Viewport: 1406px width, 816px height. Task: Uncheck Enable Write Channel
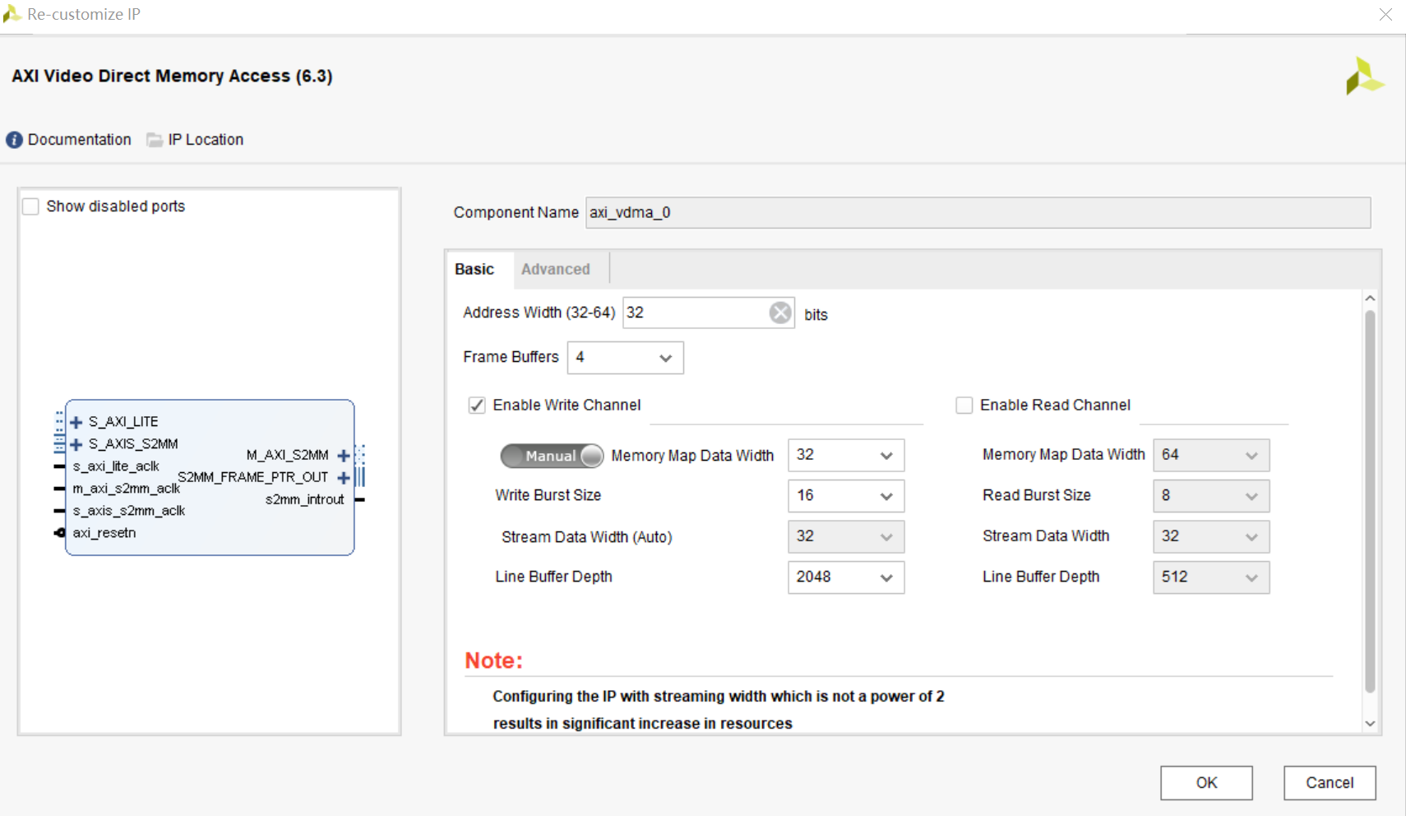[x=477, y=405]
